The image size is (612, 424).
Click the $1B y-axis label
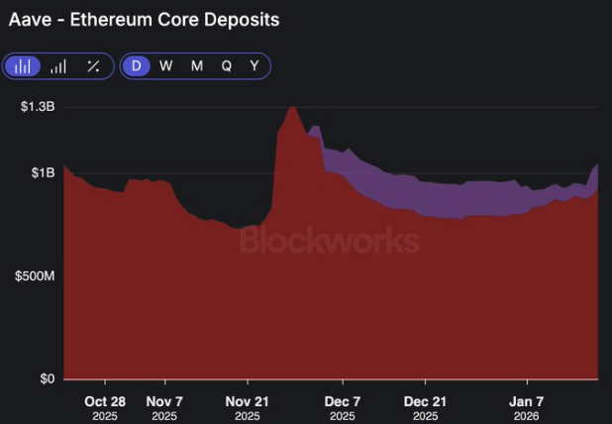pos(43,172)
